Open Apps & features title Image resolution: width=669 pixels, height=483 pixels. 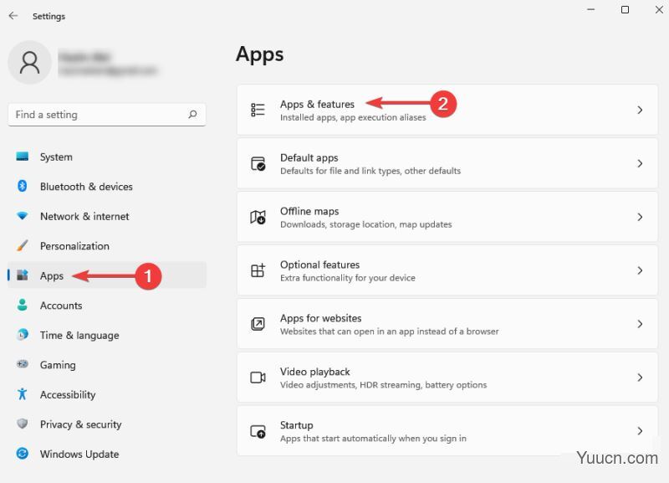pos(317,104)
